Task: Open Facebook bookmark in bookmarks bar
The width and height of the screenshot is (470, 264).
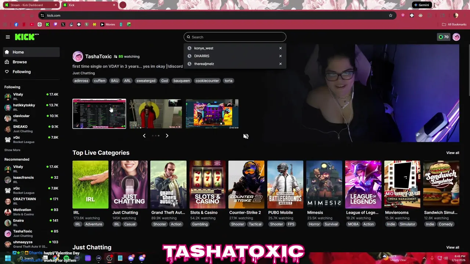Action: point(16,25)
